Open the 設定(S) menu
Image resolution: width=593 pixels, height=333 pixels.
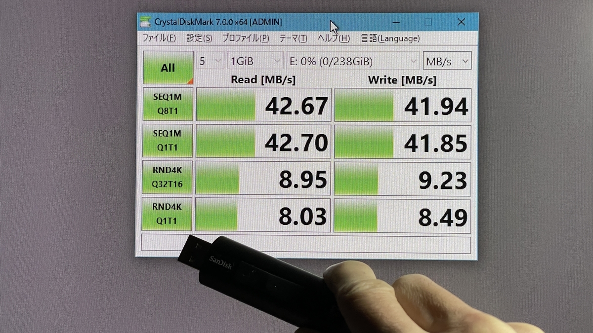coord(200,38)
